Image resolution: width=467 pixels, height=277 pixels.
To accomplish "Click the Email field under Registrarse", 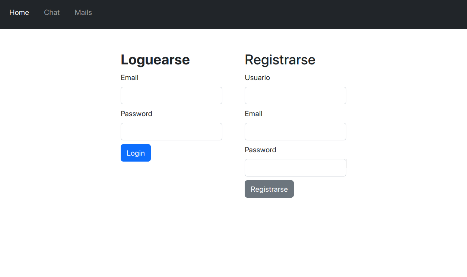I will point(295,131).
